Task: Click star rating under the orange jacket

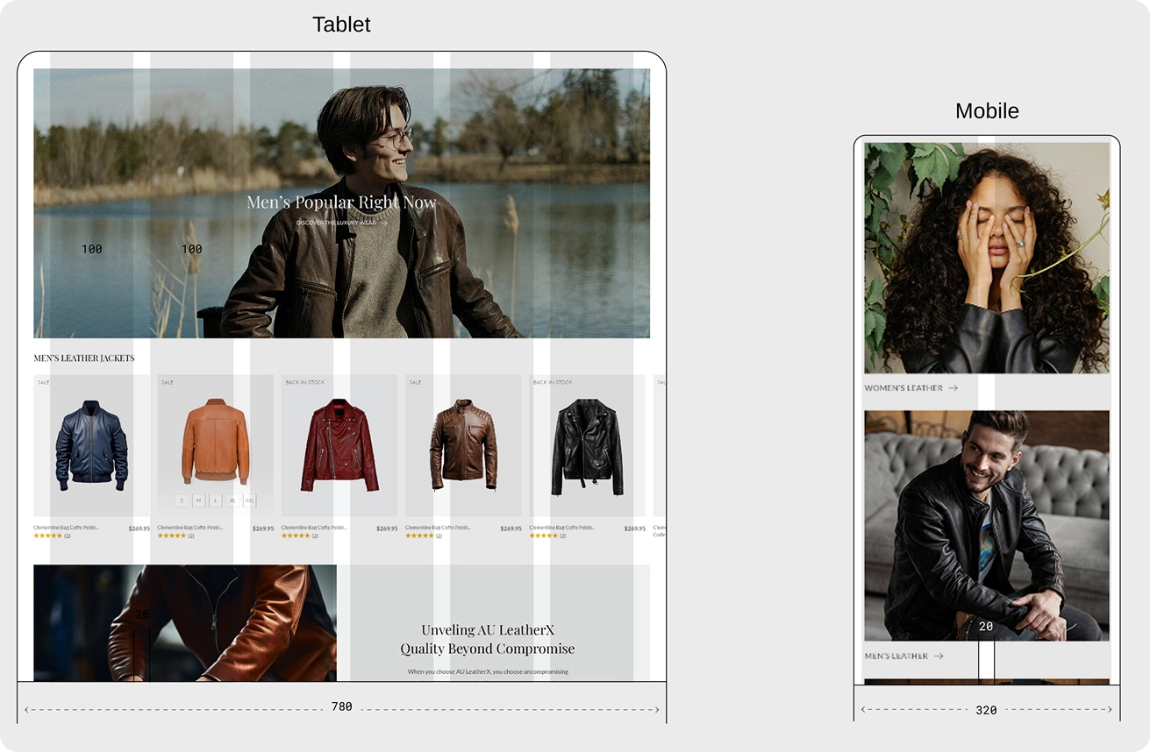Action: pos(171,536)
